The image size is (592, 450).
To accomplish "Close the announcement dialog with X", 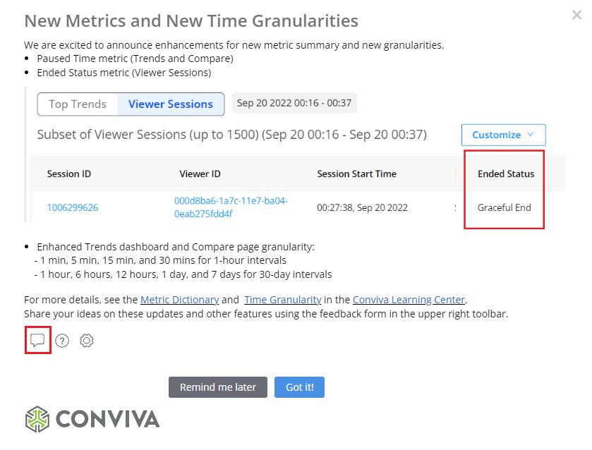I will coord(576,15).
